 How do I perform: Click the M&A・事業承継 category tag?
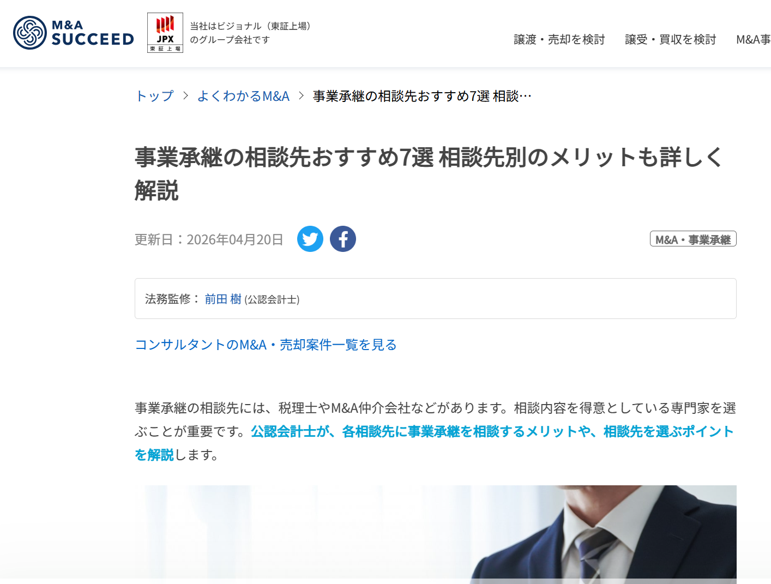pos(693,239)
